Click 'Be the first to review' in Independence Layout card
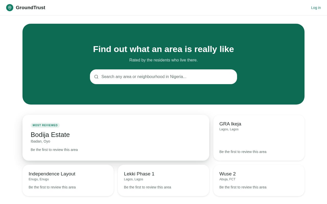The image size is (327, 204). pos(52,187)
